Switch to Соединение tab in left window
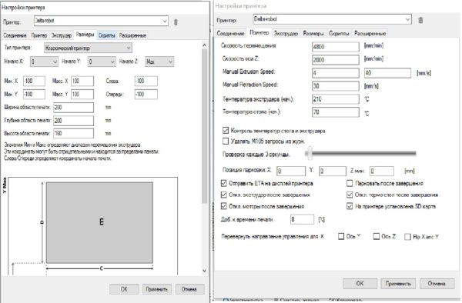Viewport: 462px width, 303px height. click(15, 35)
